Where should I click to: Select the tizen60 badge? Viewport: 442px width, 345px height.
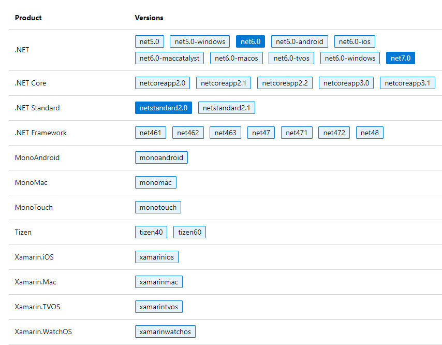[190, 232]
